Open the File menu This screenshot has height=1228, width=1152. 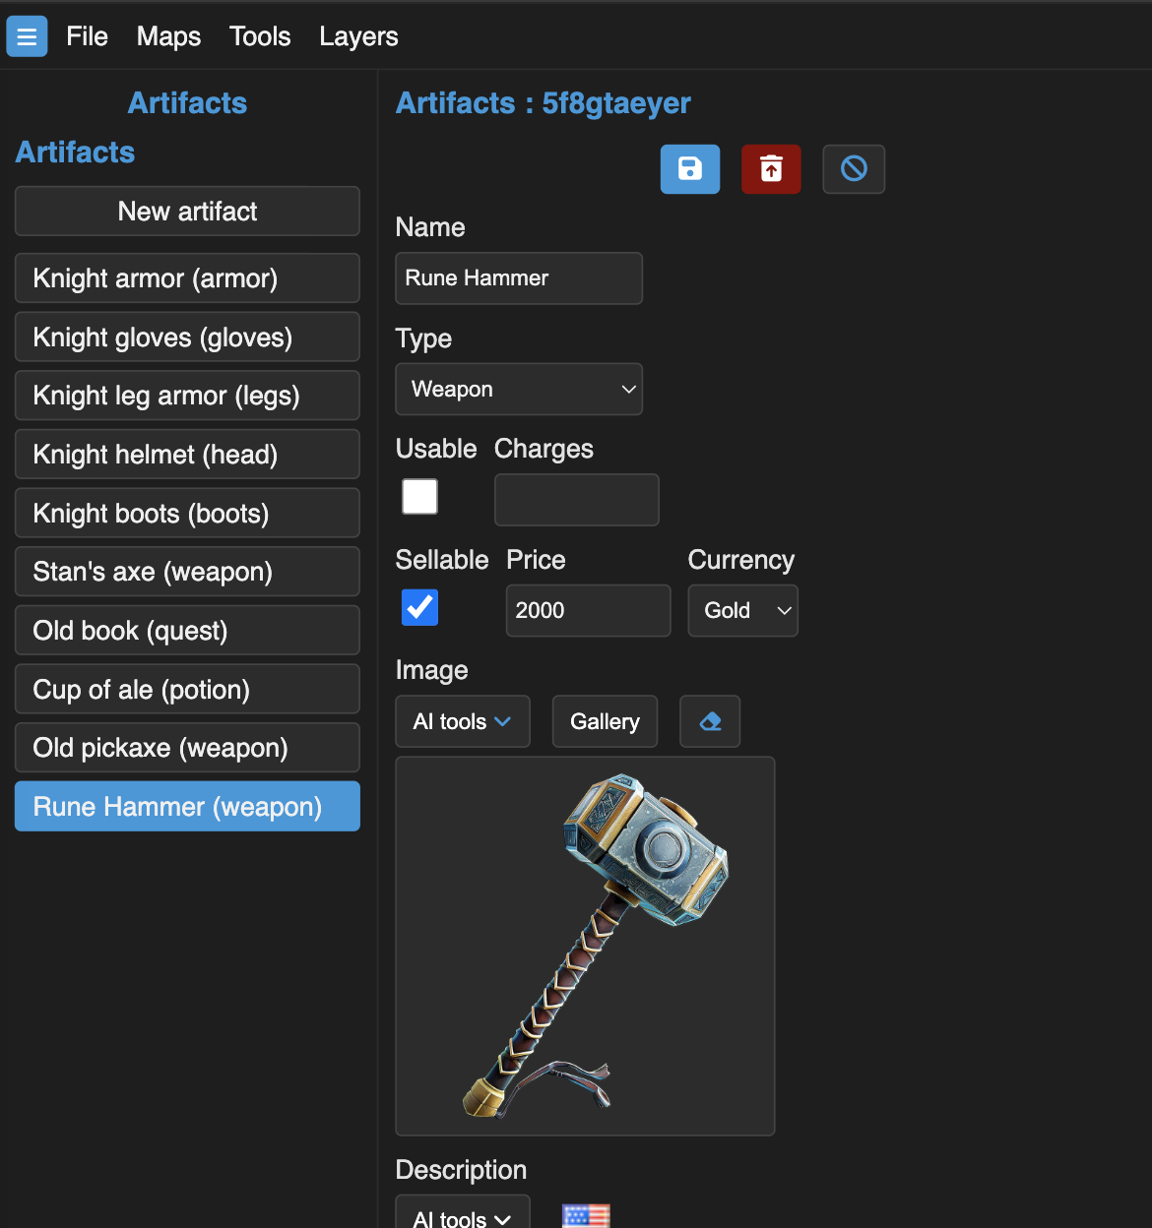[x=87, y=36]
